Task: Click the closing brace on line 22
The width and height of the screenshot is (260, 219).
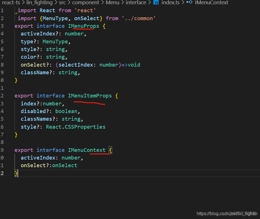Action: pyautogui.click(x=16, y=173)
